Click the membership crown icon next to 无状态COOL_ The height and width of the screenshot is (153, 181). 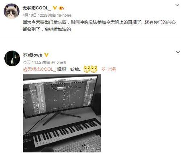[62, 8]
